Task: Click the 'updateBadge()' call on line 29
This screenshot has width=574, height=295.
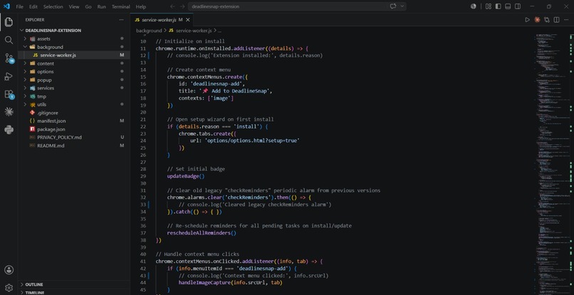Action: [186, 176]
